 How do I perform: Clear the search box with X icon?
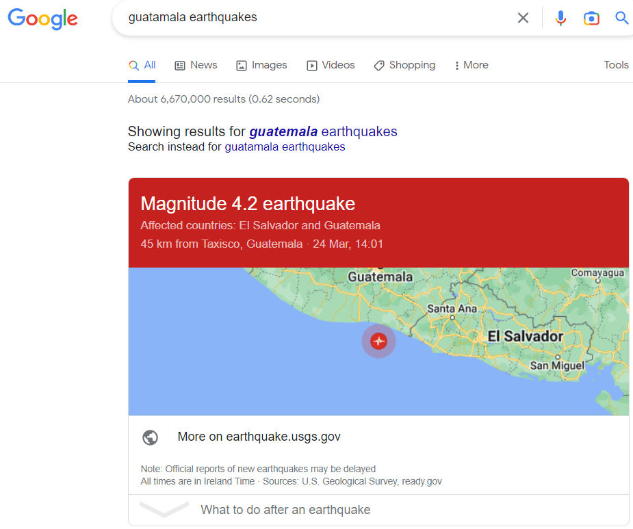523,18
